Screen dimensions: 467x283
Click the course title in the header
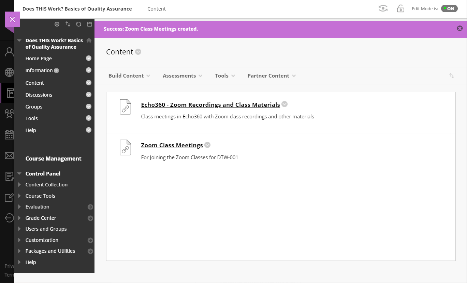[x=77, y=9]
